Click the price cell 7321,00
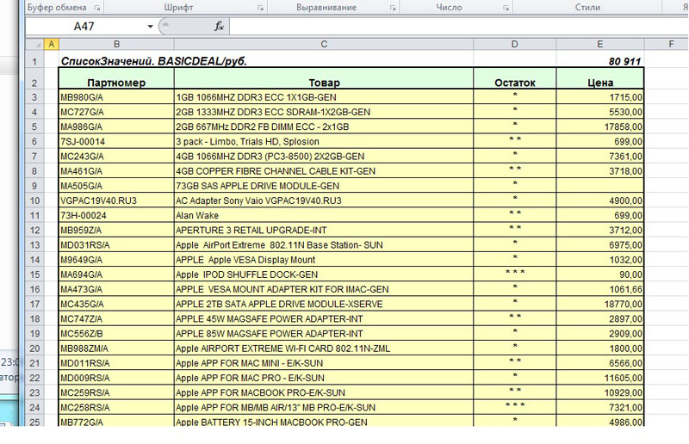 point(599,408)
